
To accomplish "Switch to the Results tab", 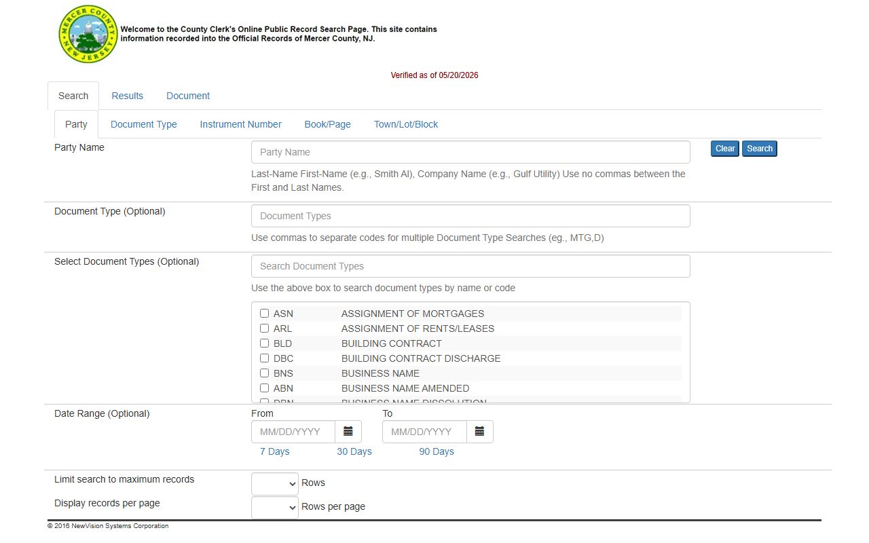I will [x=128, y=96].
